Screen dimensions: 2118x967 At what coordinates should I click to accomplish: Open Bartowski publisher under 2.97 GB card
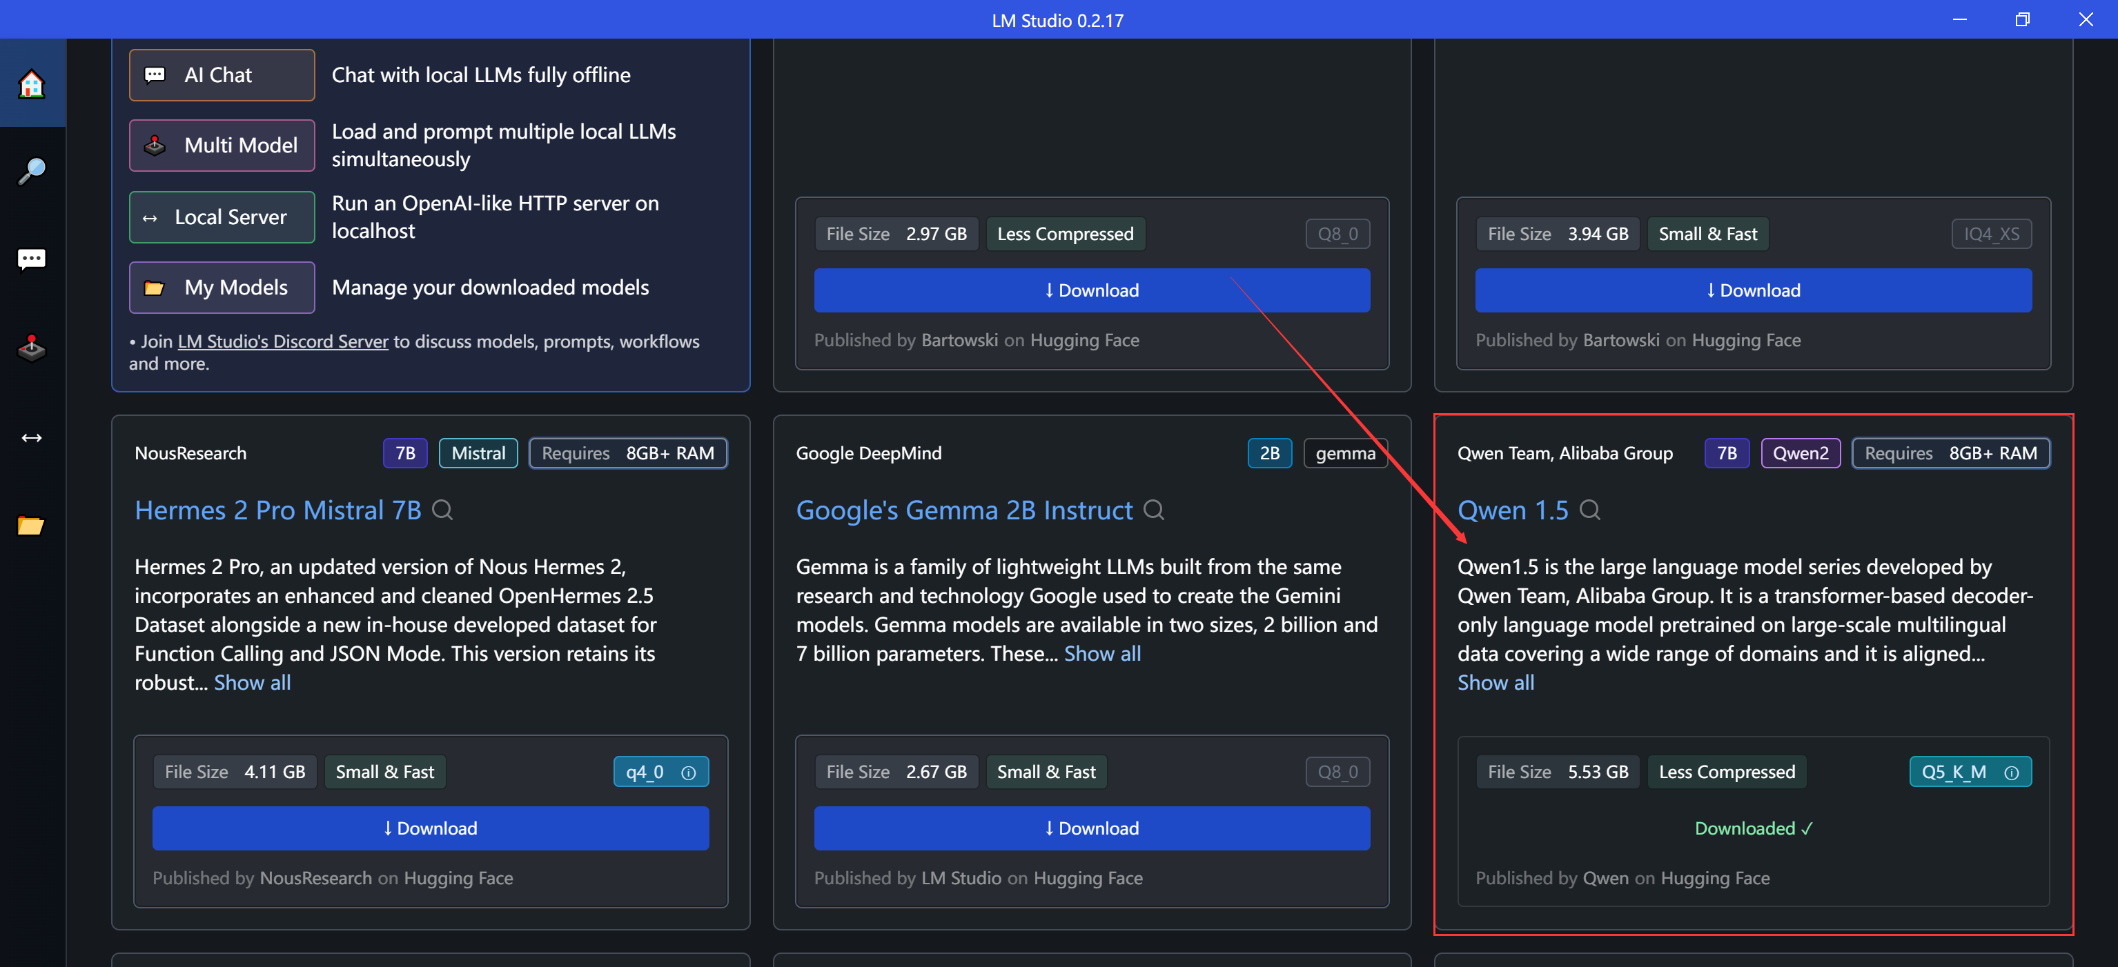coord(959,339)
